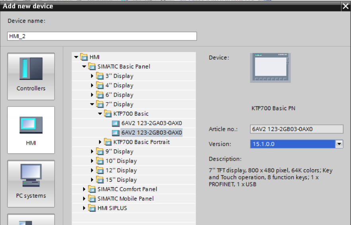Click the Article no. field

pos(297,129)
